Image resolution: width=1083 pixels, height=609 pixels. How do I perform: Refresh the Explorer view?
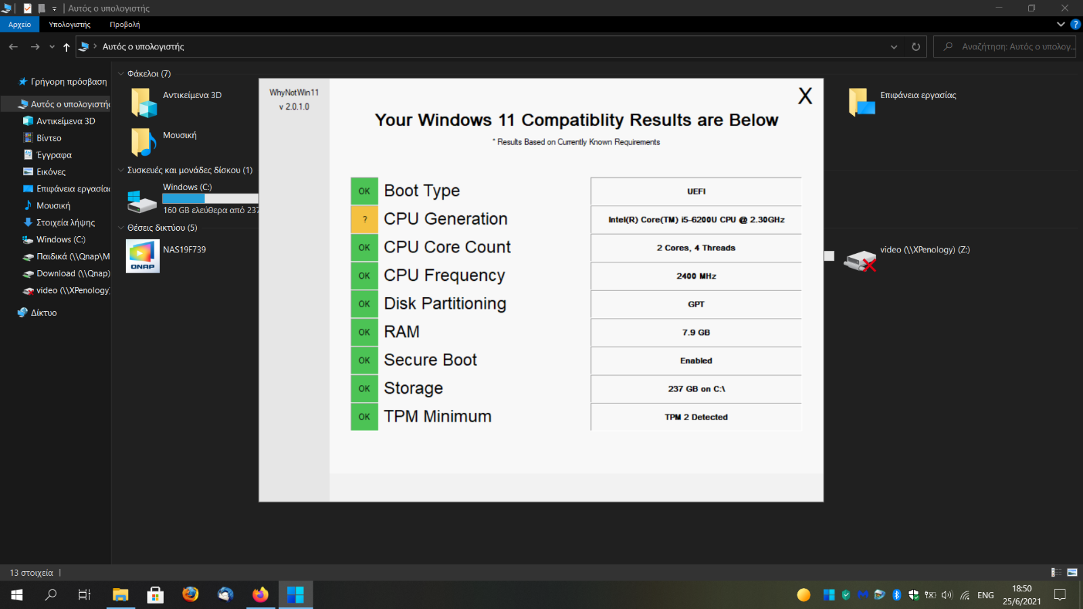tap(916, 47)
